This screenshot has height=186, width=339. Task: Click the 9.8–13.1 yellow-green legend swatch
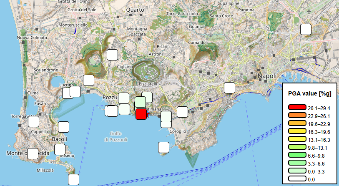pyautogui.click(x=297, y=147)
